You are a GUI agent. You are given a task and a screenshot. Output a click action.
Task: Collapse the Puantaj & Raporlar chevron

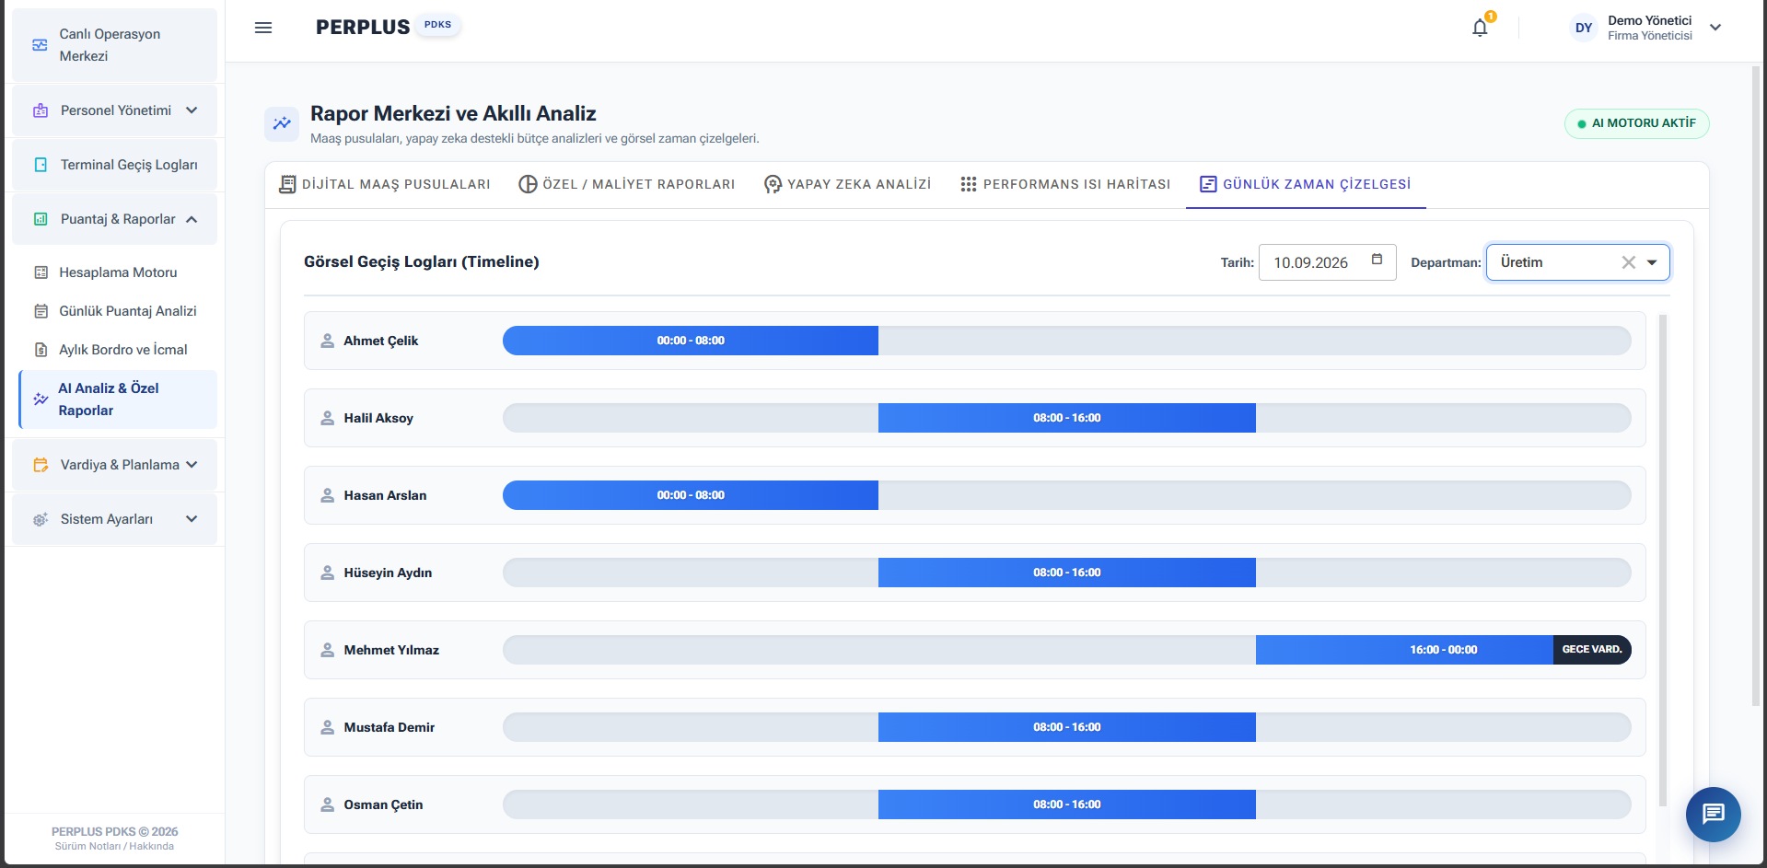(x=192, y=219)
